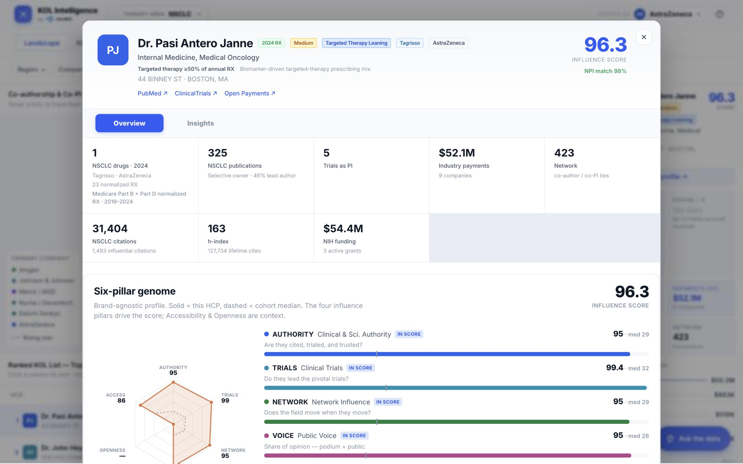This screenshot has width=743, height=464.
Task: Click the NPI match 98% label
Action: point(605,71)
